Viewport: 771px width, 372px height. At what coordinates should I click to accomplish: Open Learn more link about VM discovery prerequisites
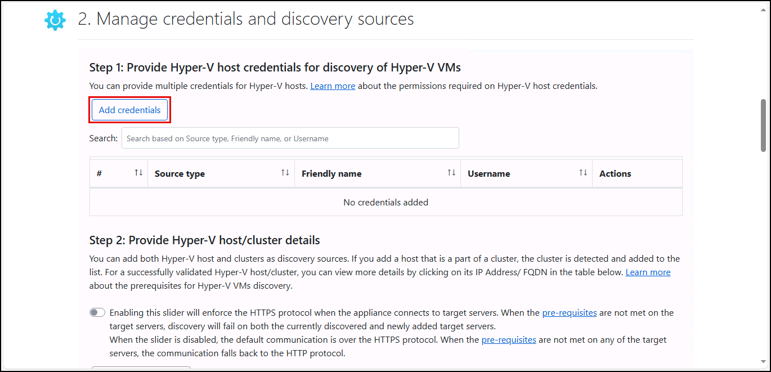tap(648, 272)
